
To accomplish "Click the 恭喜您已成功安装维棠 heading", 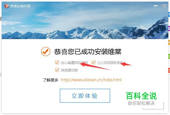I will click(88, 52).
